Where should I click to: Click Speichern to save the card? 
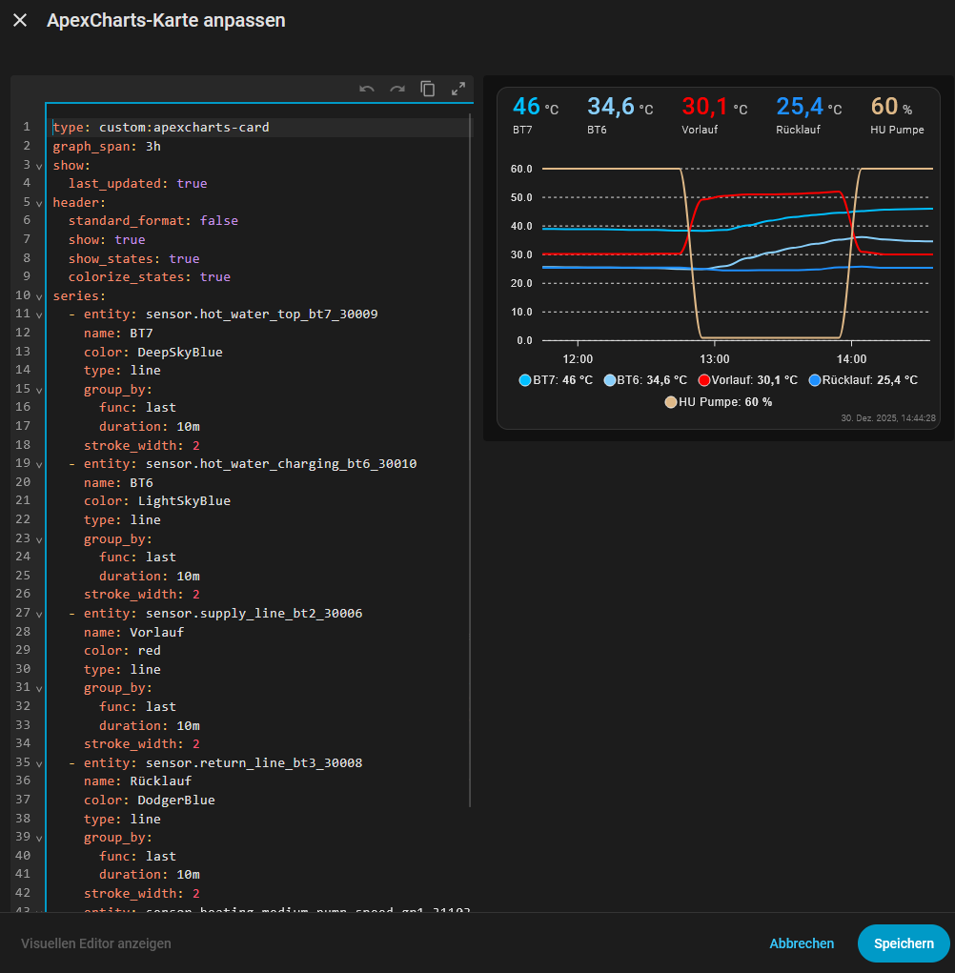(904, 943)
